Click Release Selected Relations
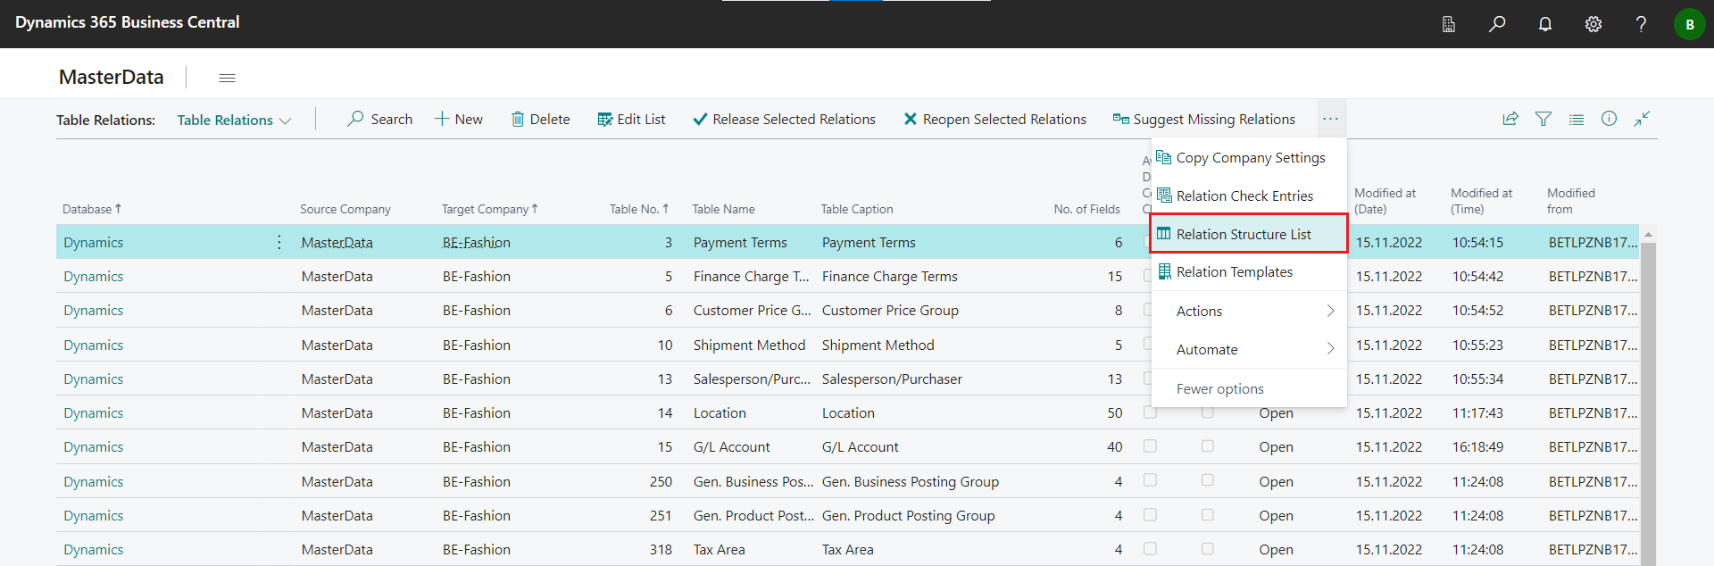This screenshot has height=566, width=1714. point(784,119)
